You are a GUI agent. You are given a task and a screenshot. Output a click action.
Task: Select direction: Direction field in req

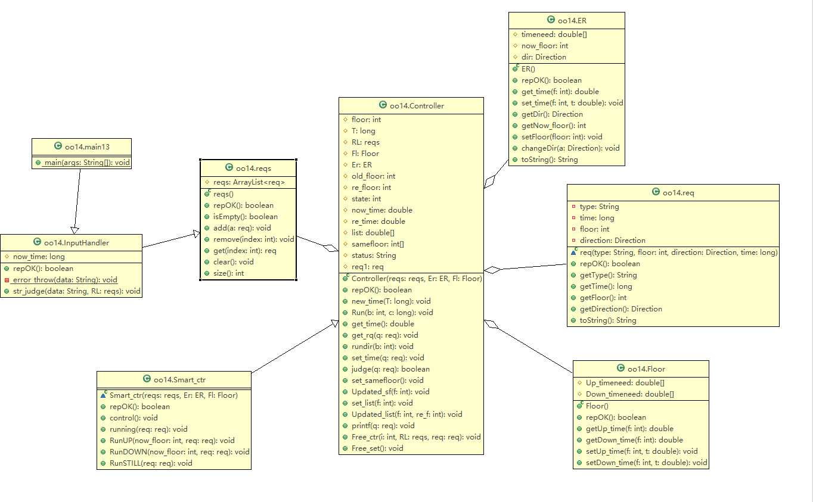pos(613,241)
